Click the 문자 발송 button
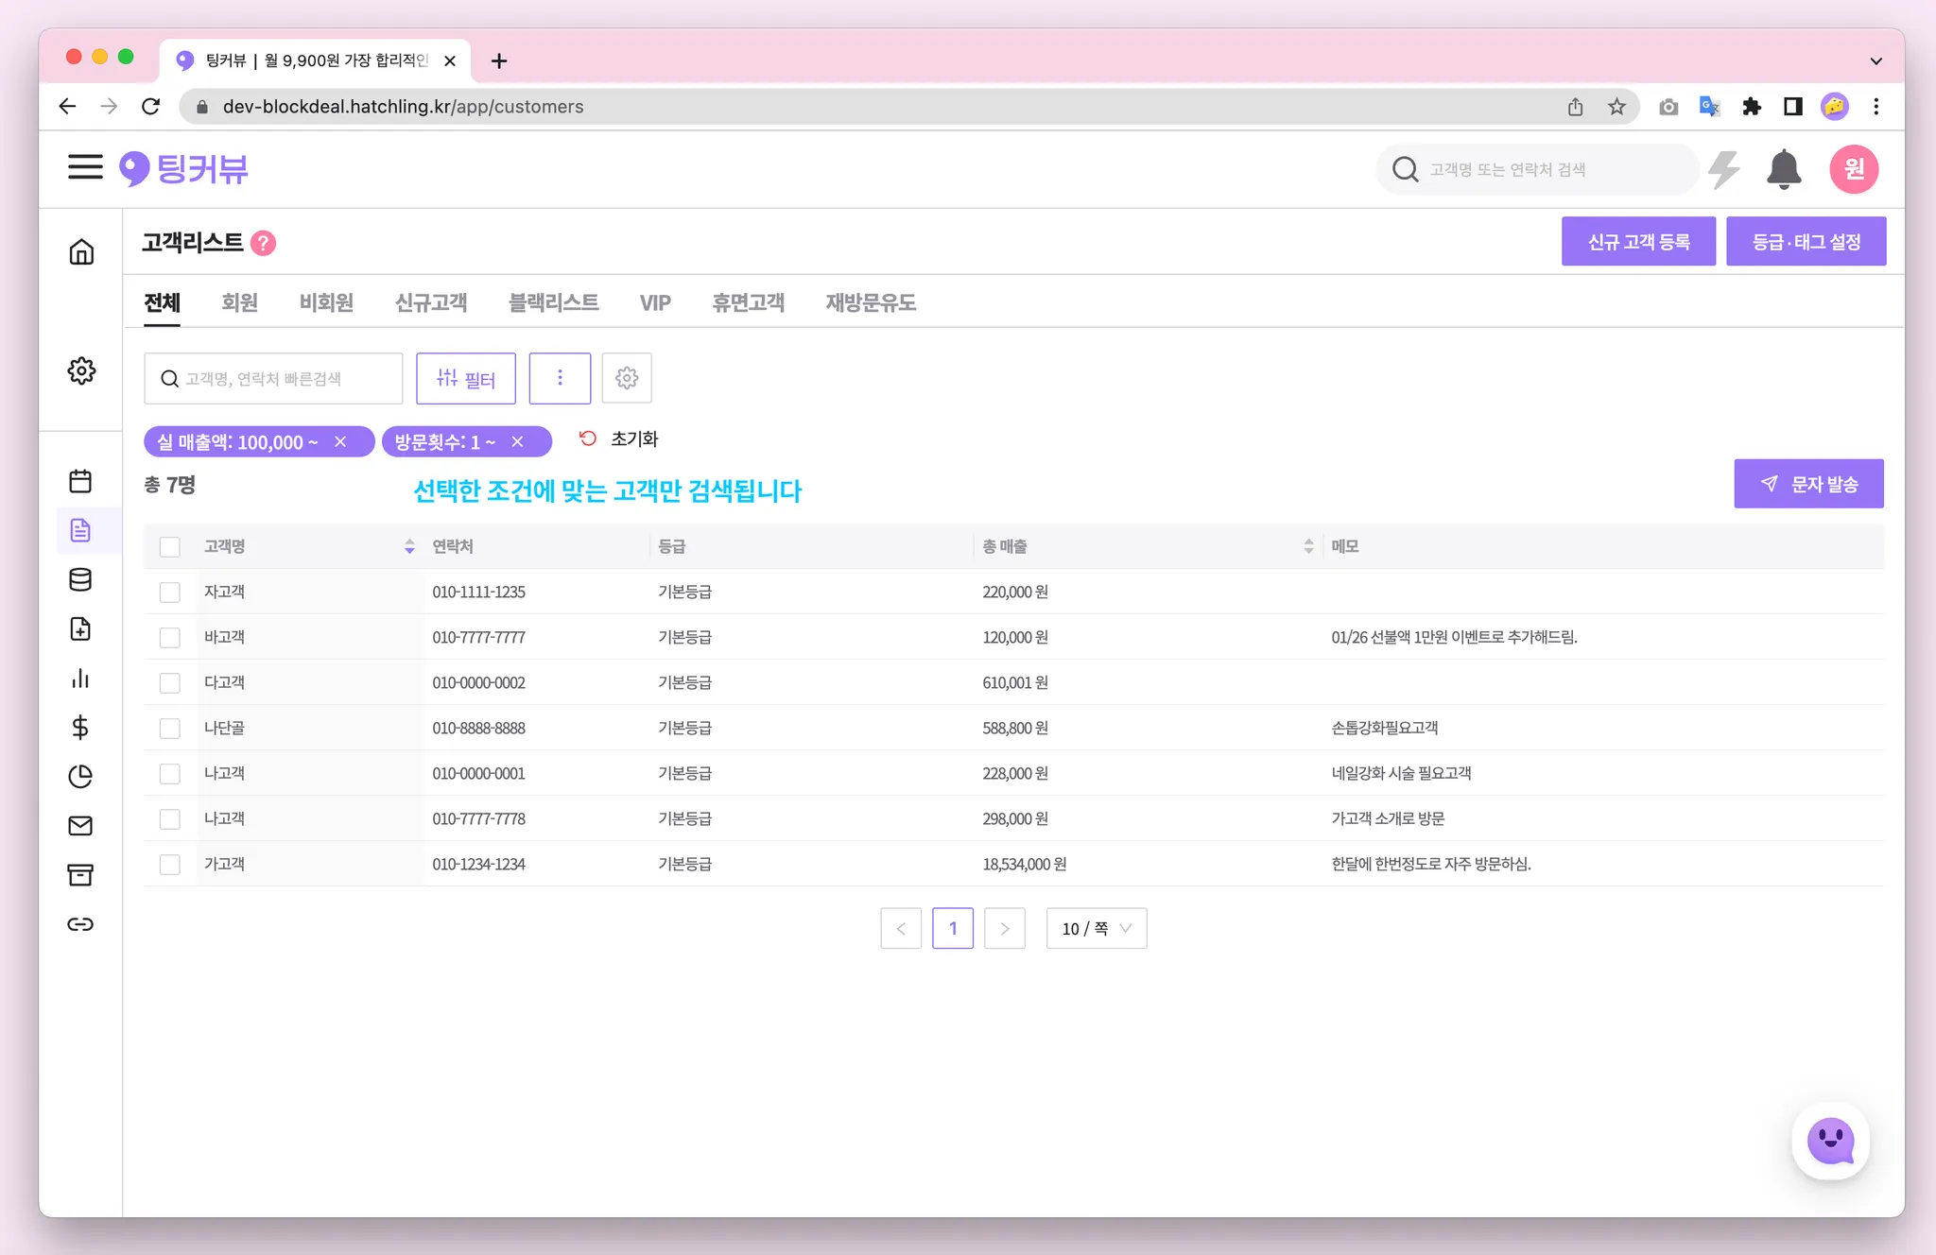Viewport: 1936px width, 1255px height. (1807, 484)
